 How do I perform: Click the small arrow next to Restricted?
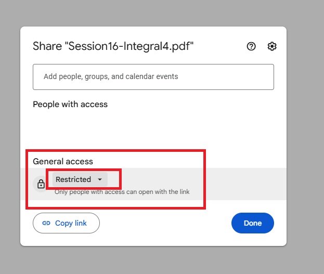(x=100, y=179)
